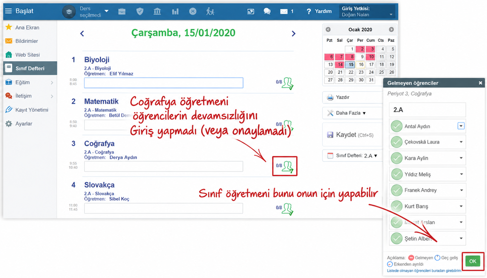Screen dimensions: 487x278
Task: Open the Sınıf Defteri 2.A class selector
Action: (x=352, y=156)
